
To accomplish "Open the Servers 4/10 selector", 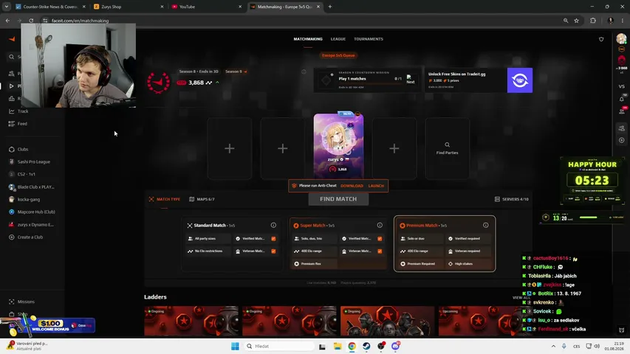I will [x=512, y=199].
